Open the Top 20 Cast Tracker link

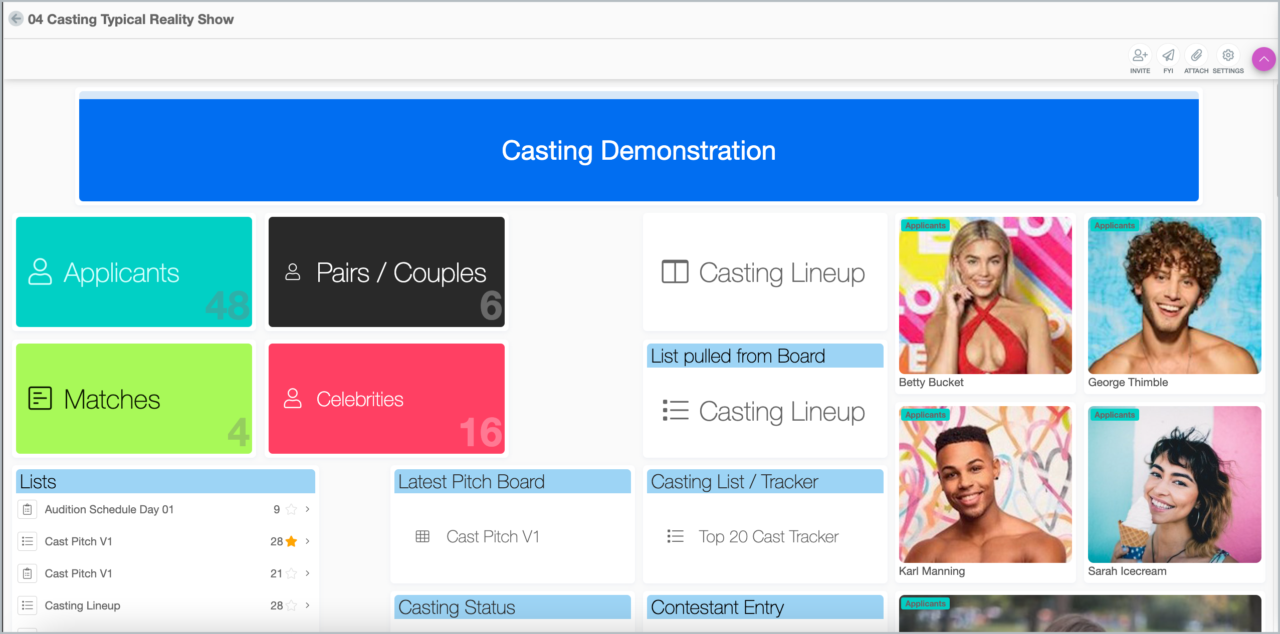768,536
